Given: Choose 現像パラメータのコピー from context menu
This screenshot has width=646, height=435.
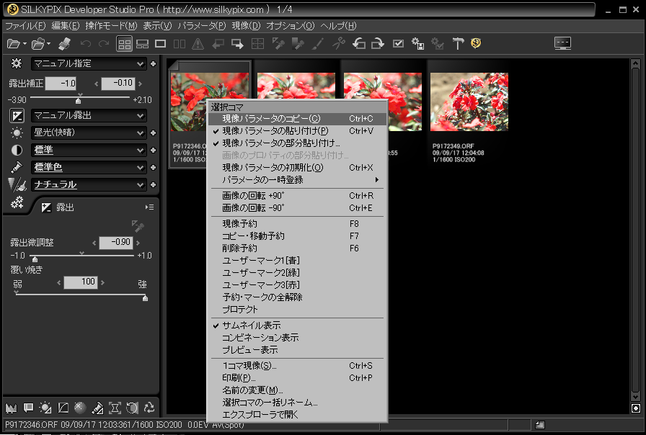Looking at the screenshot, I should click(271, 118).
